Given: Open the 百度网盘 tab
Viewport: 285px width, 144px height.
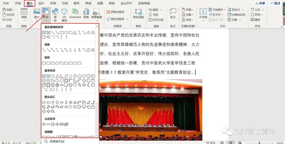Looking at the screenshot, I should point(144,3).
